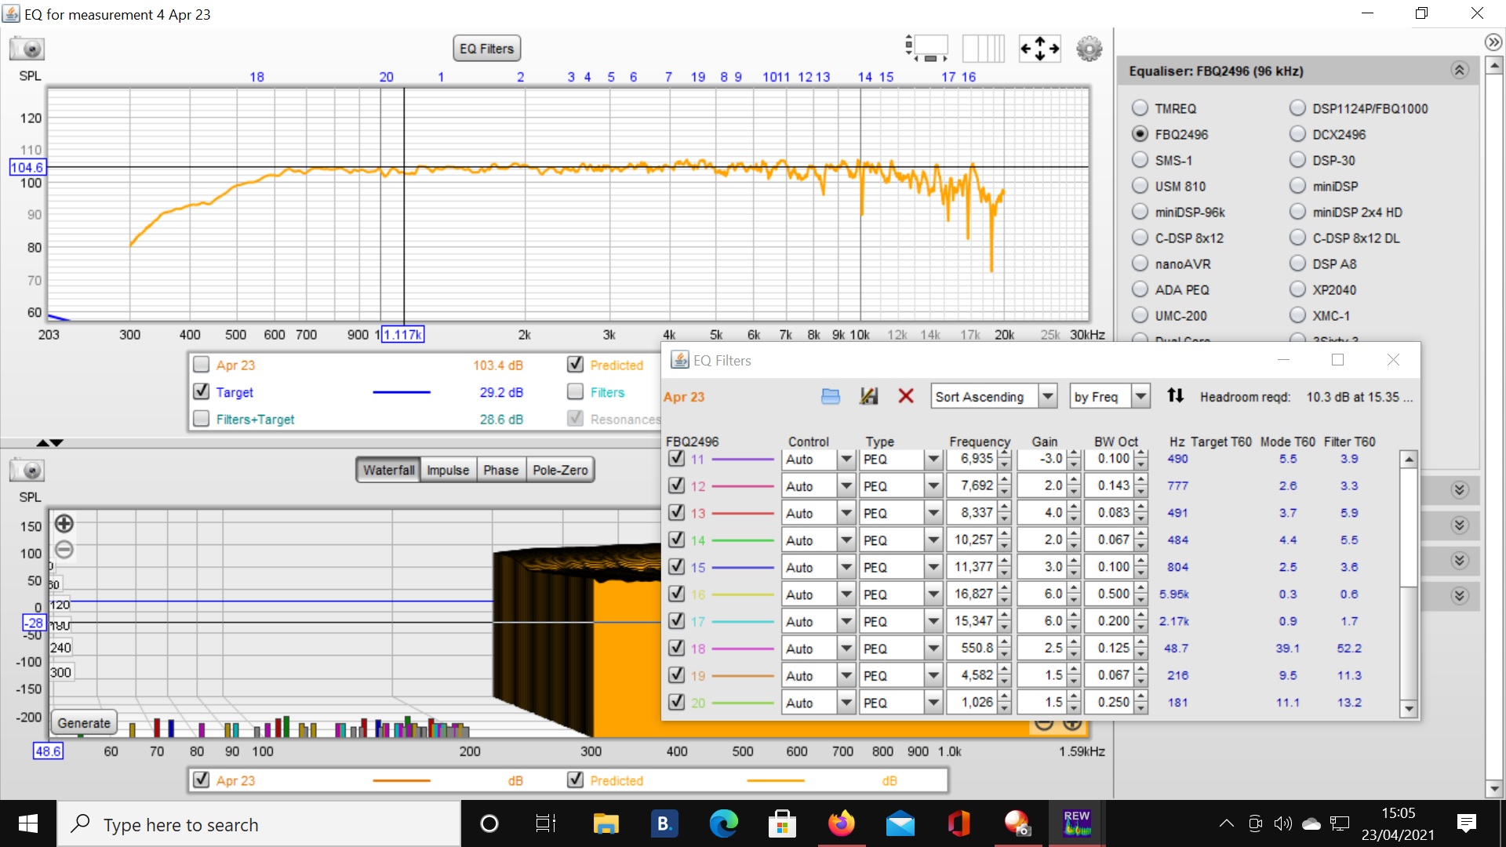Screen dimensions: 1506x847
Task: Zoom in on waterfall plot
Action: (64, 523)
